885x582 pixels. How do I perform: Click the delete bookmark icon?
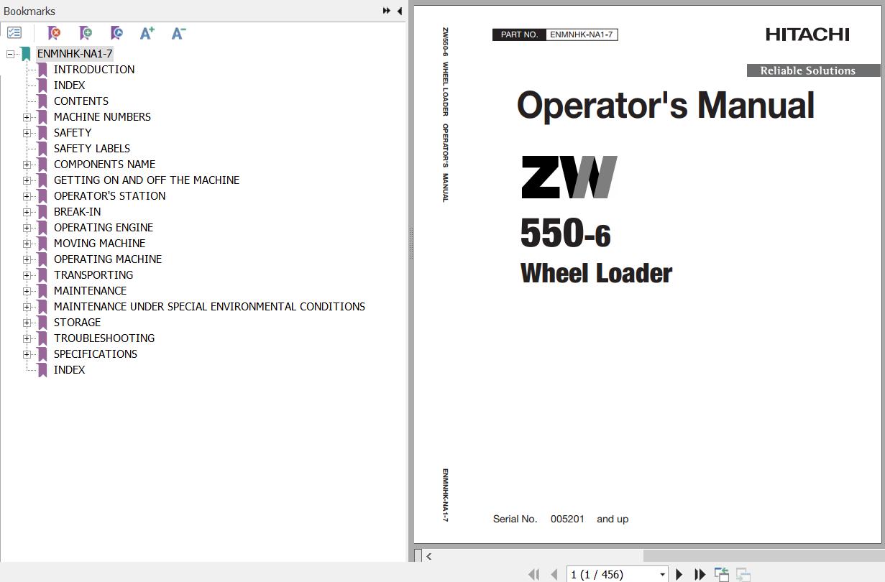point(54,33)
